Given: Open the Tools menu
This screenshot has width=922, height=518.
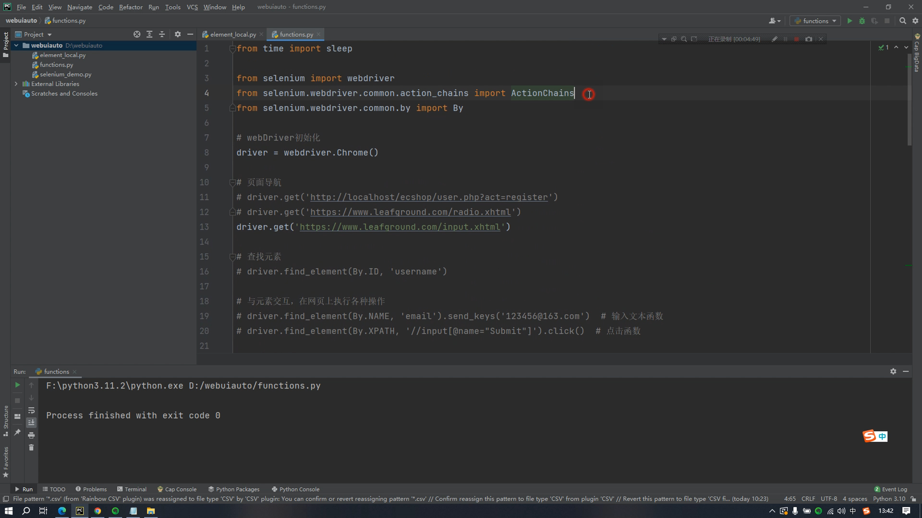Looking at the screenshot, I should (x=172, y=7).
